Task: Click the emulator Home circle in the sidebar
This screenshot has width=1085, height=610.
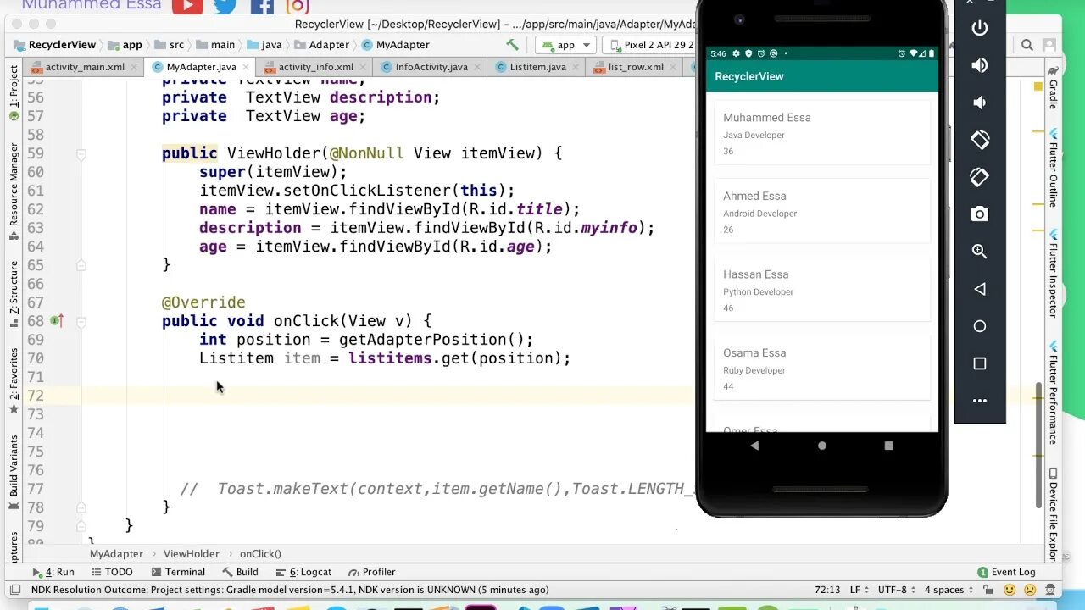Action: coord(980,326)
